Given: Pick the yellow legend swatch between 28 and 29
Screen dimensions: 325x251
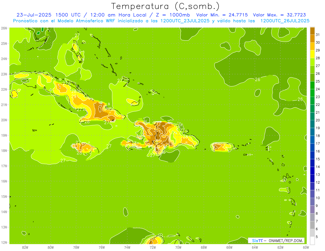Looking at the screenshot, I should coord(312,54).
